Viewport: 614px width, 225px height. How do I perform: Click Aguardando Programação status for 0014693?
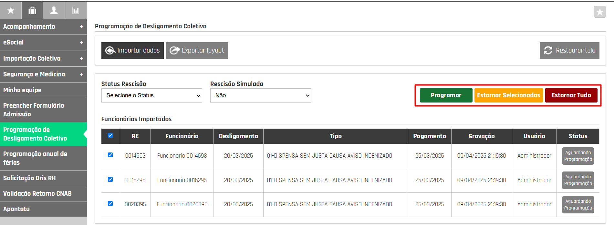pyautogui.click(x=578, y=156)
